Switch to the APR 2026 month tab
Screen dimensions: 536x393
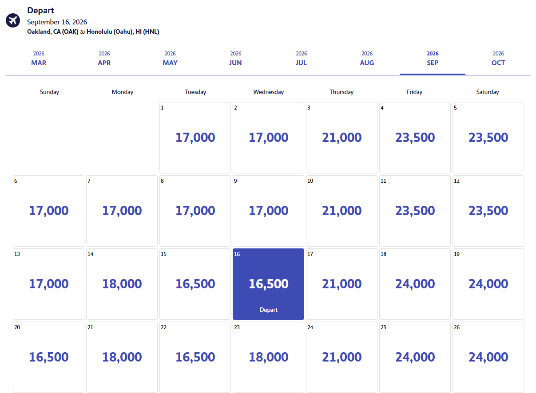[x=104, y=59]
